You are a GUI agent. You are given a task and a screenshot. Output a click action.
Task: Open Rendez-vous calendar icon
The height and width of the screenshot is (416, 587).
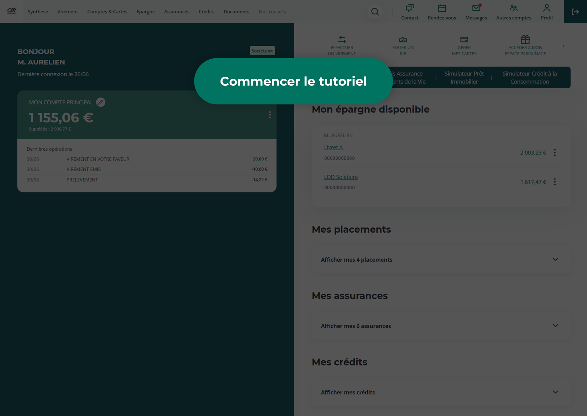442,8
